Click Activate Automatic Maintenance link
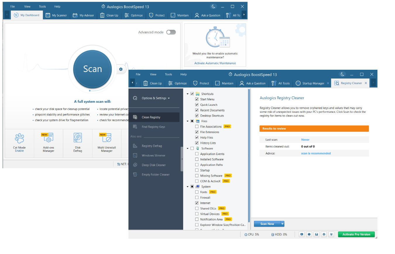This screenshot has width=395, height=254. coord(215,63)
